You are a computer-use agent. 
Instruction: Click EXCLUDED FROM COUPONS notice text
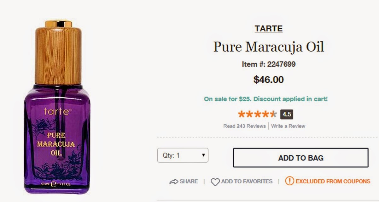(x=333, y=182)
